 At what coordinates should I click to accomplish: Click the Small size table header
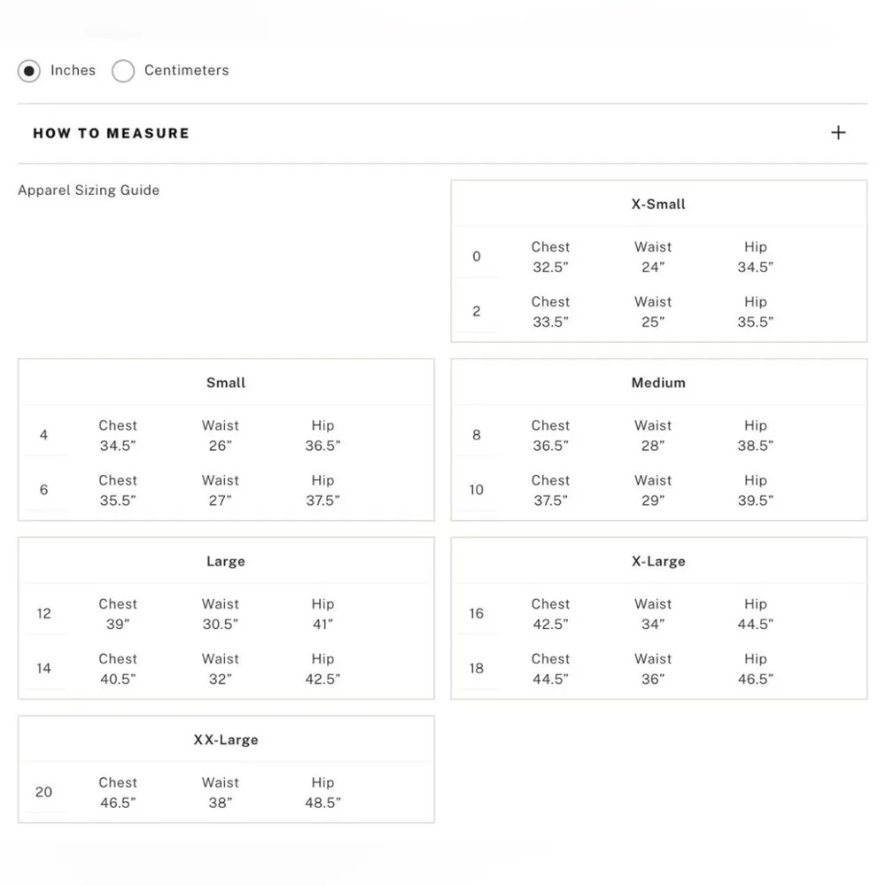click(226, 383)
